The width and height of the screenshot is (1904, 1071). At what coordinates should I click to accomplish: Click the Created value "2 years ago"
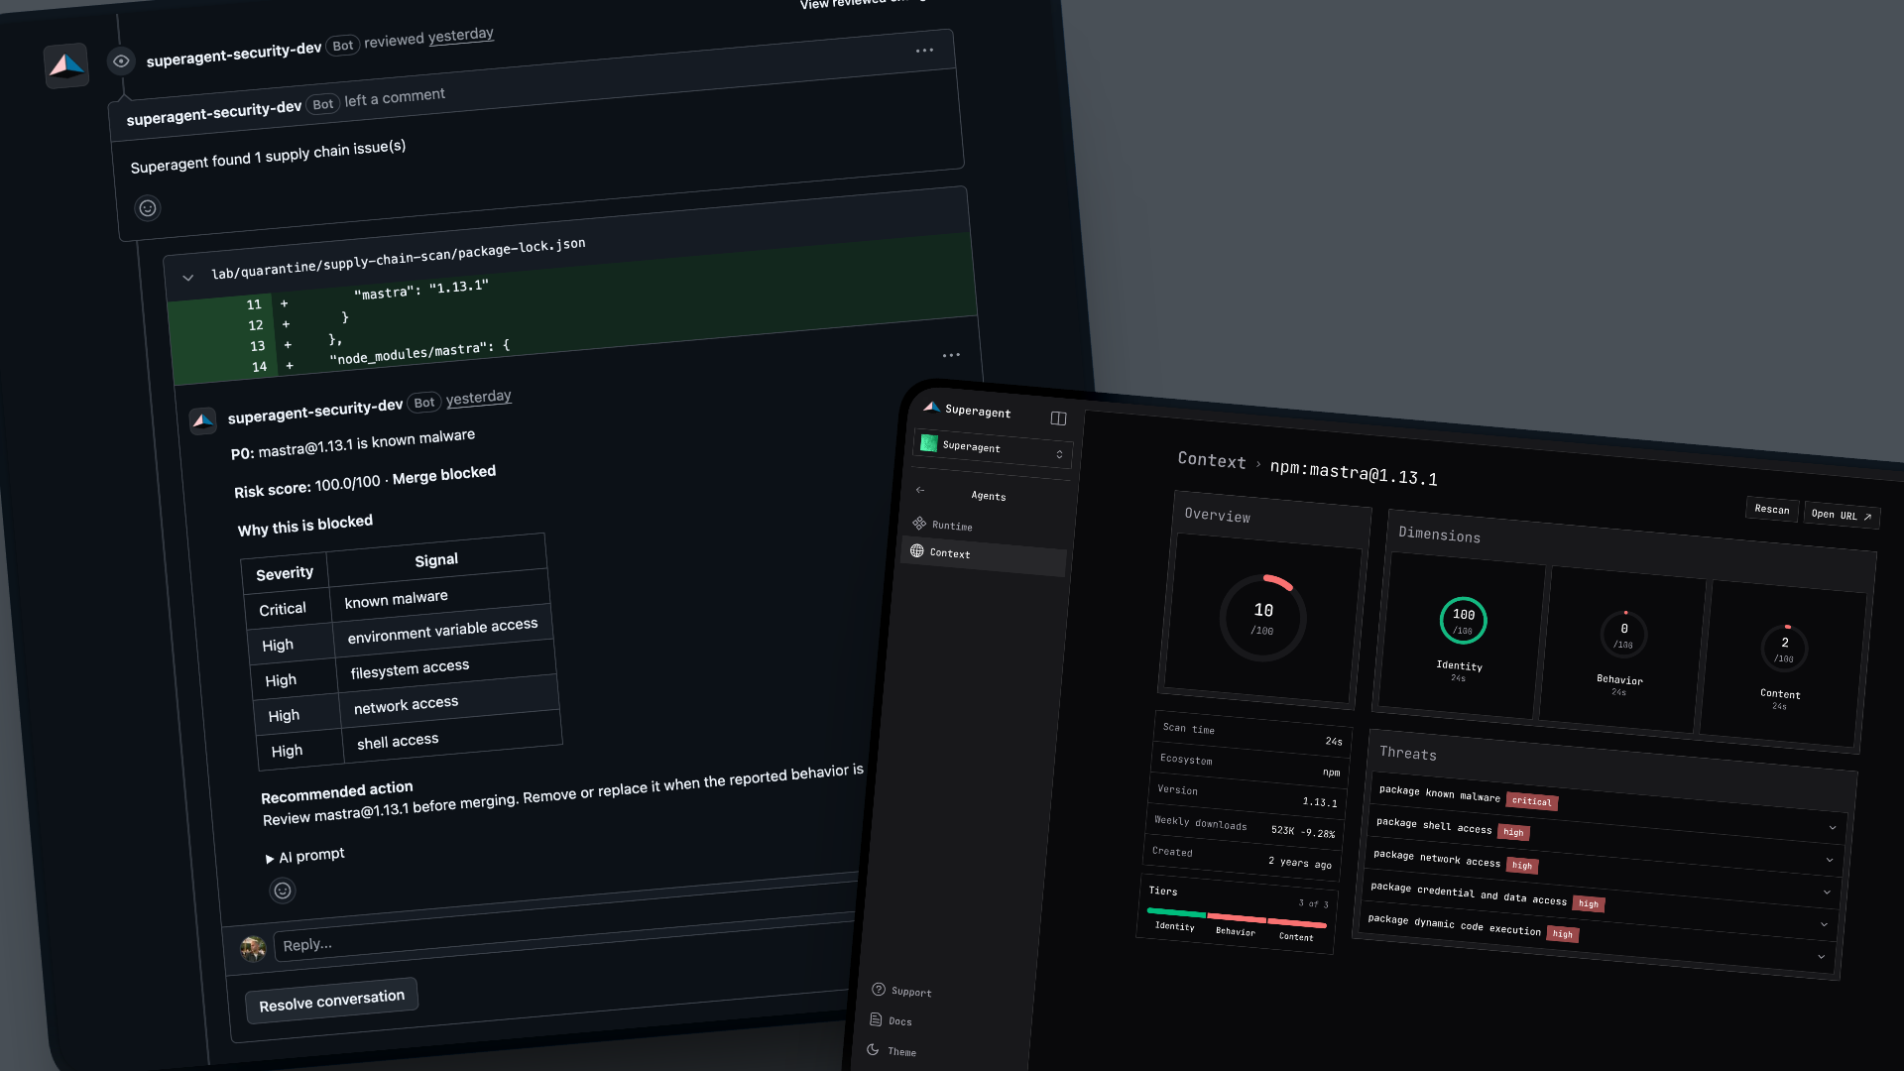click(1299, 862)
